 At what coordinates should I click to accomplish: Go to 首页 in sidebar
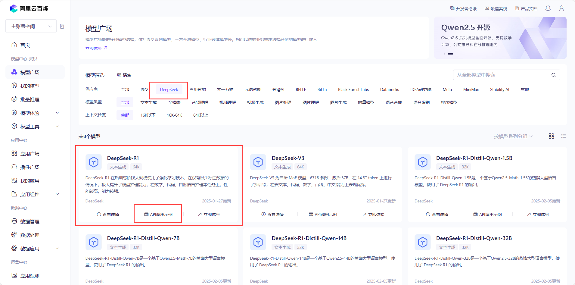pyautogui.click(x=35, y=45)
